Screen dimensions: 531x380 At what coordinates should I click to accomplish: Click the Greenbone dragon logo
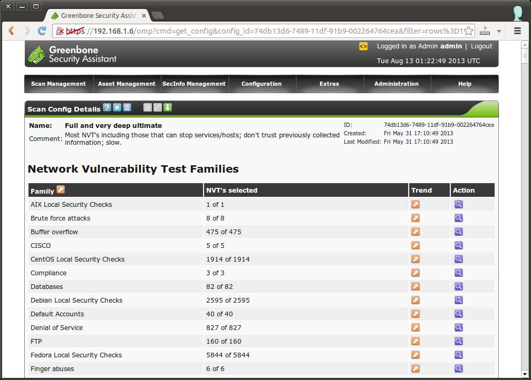tap(36, 55)
